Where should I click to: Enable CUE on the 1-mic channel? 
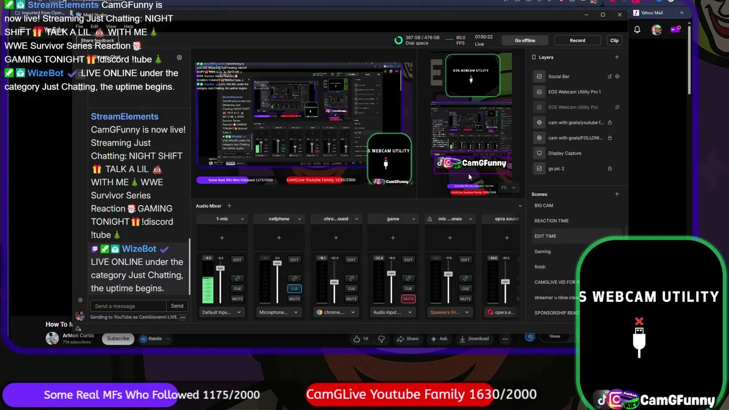click(x=237, y=289)
